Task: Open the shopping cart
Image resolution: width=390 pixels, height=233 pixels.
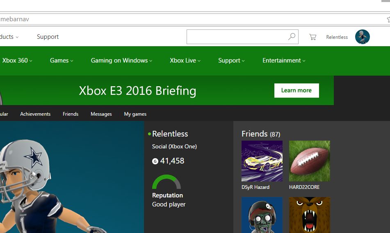Action: (x=312, y=37)
